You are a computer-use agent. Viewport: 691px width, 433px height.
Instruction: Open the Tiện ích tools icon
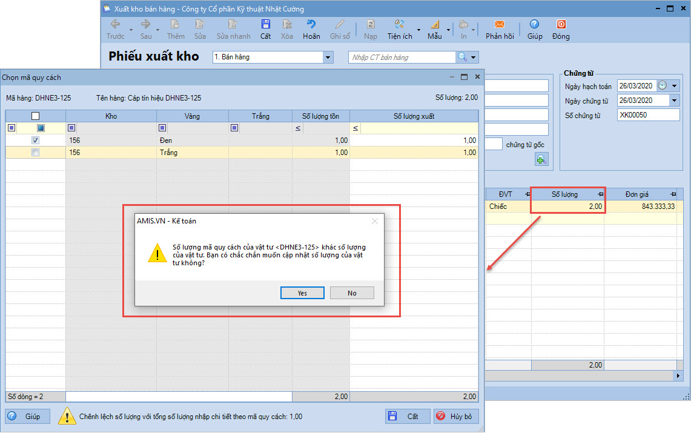pyautogui.click(x=399, y=25)
